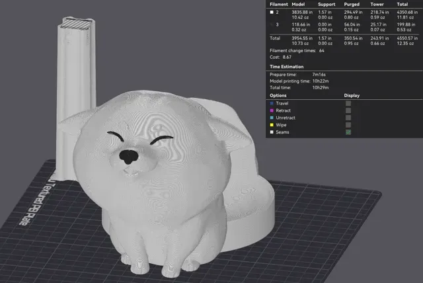Click the white filament 2 color swatch
The height and width of the screenshot is (283, 423).
coord(272,12)
